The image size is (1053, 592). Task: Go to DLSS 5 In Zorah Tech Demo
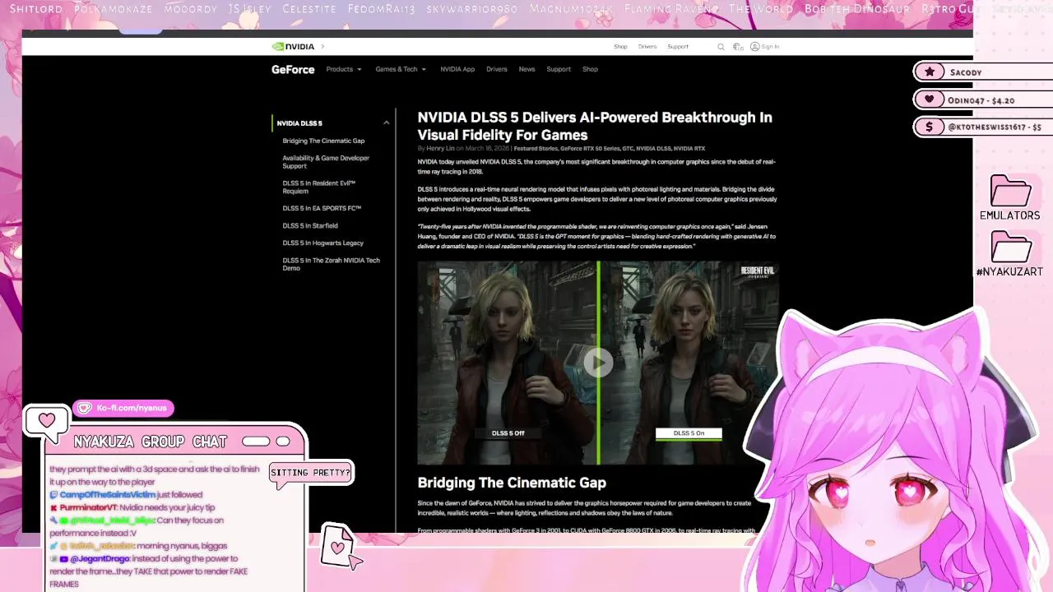[x=331, y=265]
